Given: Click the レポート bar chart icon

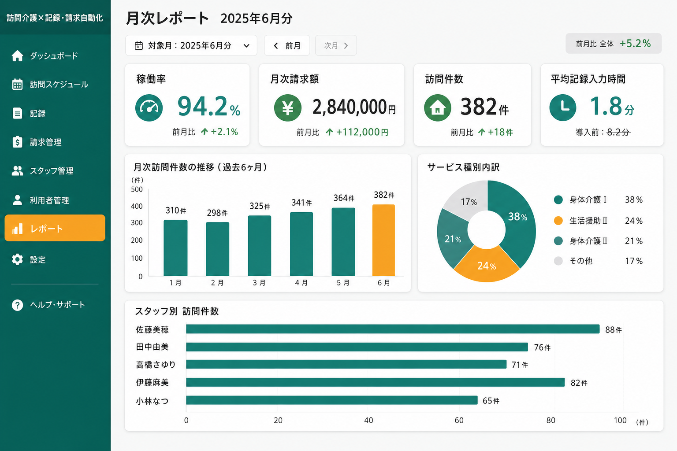Looking at the screenshot, I should coord(17,229).
